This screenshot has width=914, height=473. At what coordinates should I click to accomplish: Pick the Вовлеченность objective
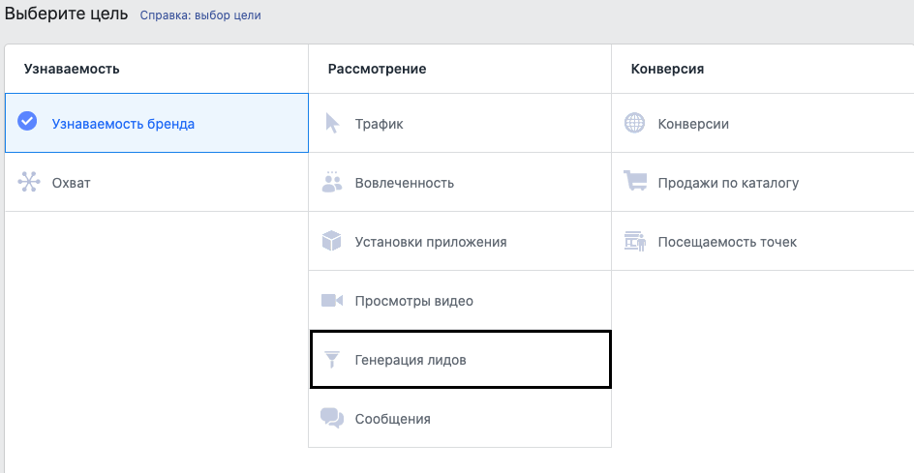coord(460,182)
